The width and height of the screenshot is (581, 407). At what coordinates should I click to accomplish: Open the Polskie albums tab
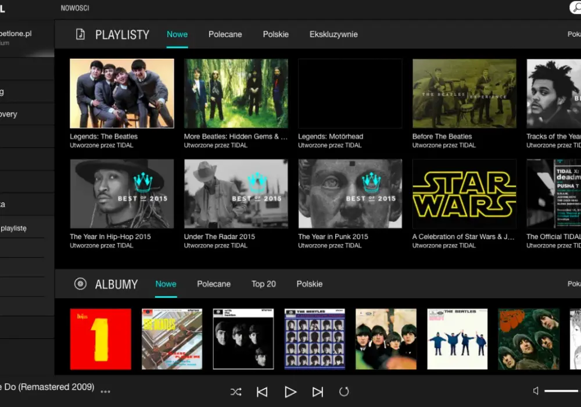[310, 284]
